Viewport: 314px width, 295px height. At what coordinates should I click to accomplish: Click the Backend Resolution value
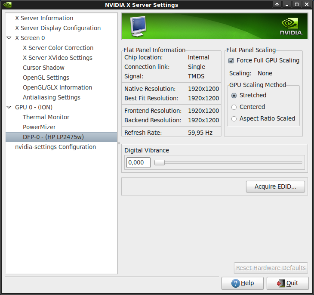pos(203,120)
